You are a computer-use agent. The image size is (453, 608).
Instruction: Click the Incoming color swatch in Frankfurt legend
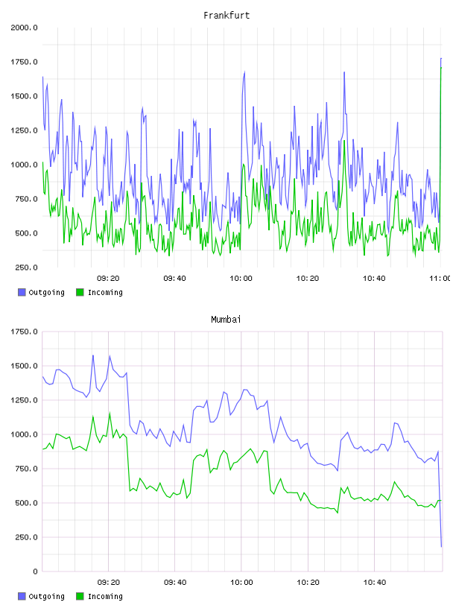[80, 292]
